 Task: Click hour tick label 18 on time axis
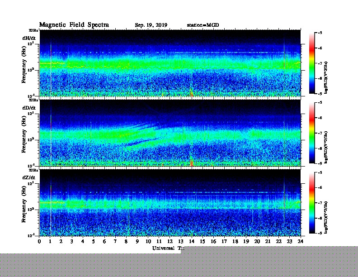(235, 241)
